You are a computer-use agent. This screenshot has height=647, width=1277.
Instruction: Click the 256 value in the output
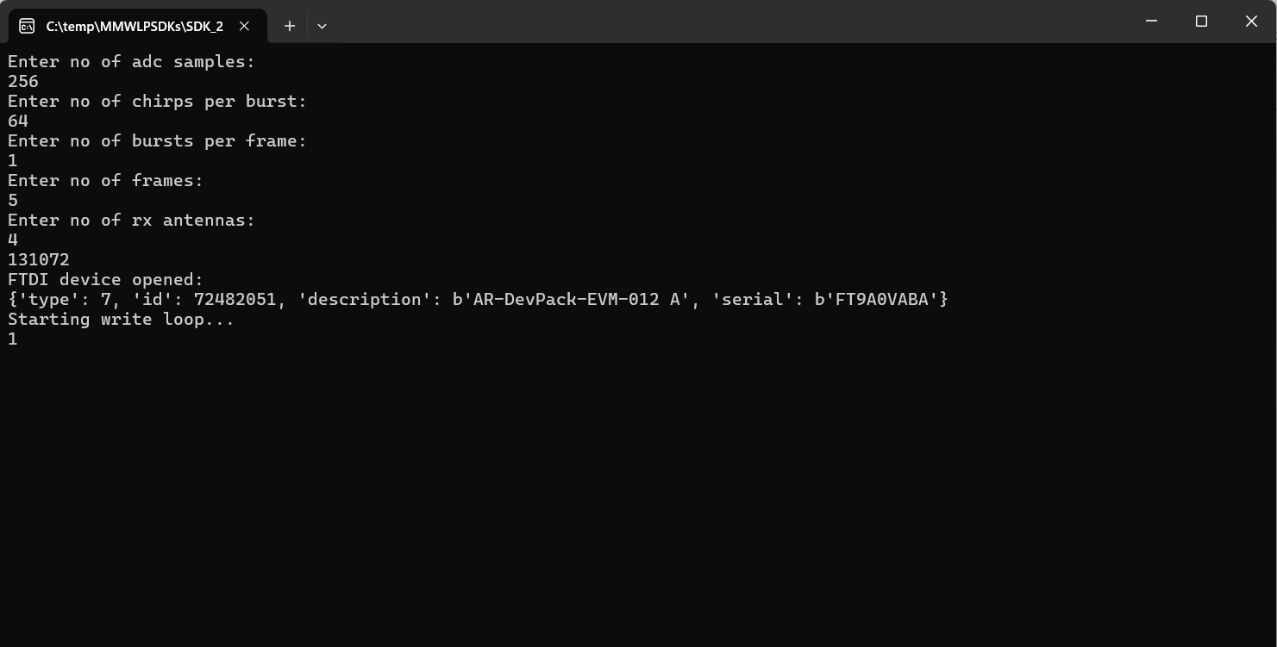click(23, 81)
